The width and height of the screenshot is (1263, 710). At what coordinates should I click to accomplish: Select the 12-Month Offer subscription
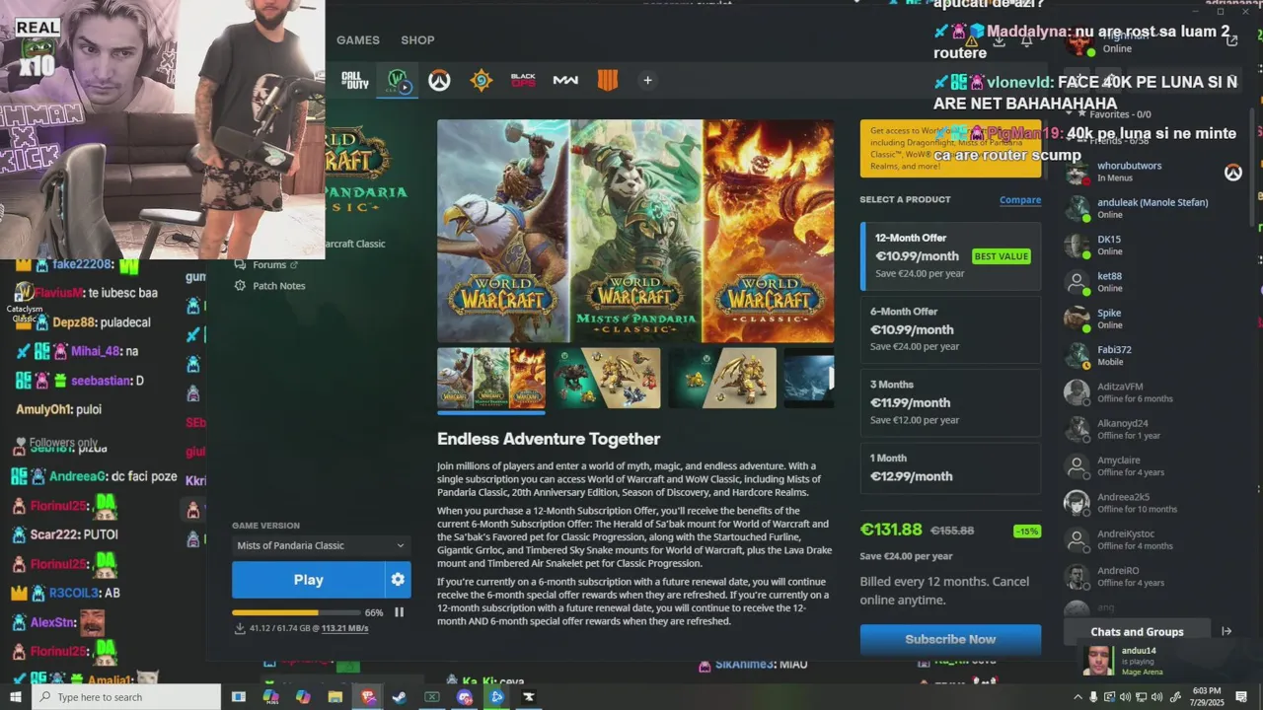click(950, 255)
